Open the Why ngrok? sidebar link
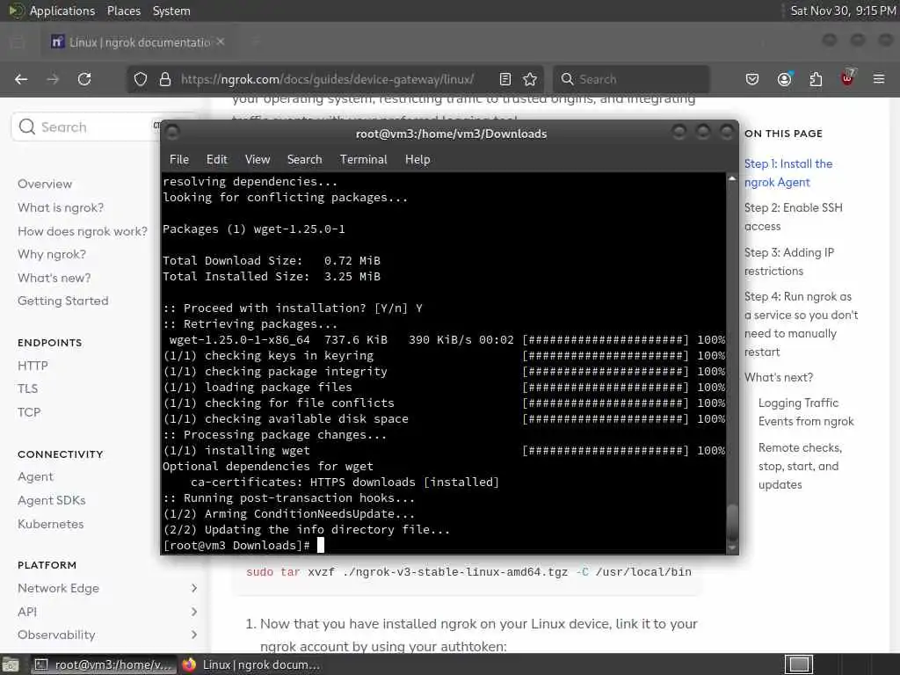 [52, 254]
